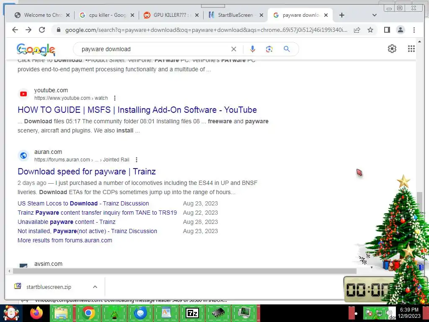Open the Google apps grid
The image size is (429, 322).
(411, 49)
